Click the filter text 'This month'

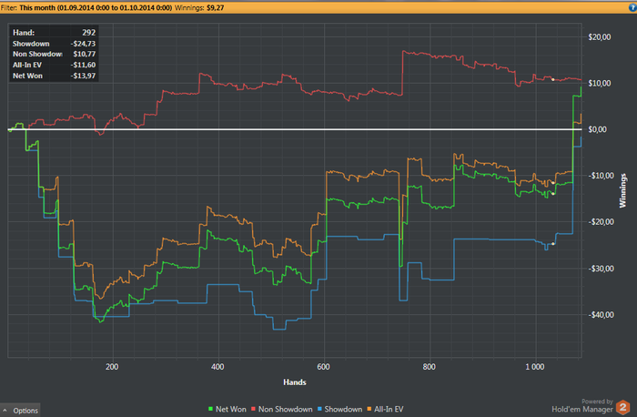[37, 7]
